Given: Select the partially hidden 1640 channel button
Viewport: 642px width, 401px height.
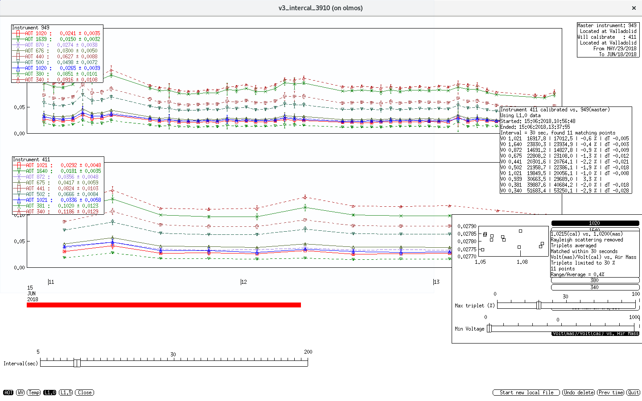Looking at the screenshot, I should coord(595,229).
